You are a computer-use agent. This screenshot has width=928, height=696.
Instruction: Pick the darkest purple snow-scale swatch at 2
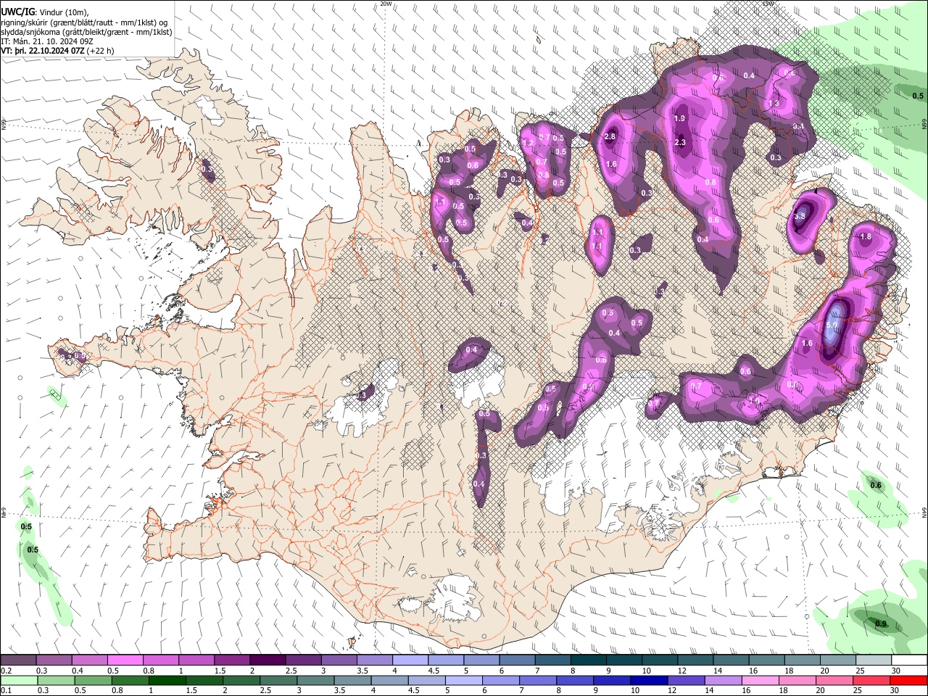click(267, 660)
